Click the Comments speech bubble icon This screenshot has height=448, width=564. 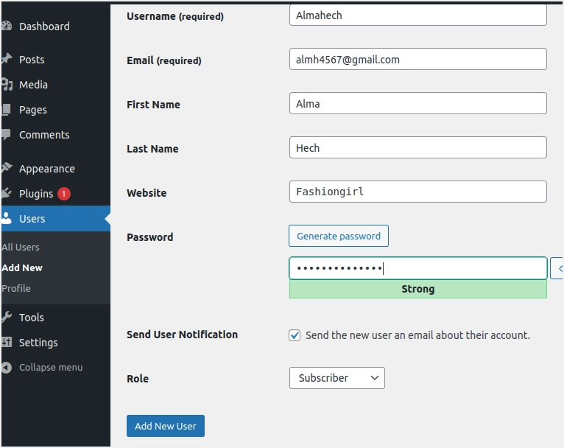tap(7, 135)
